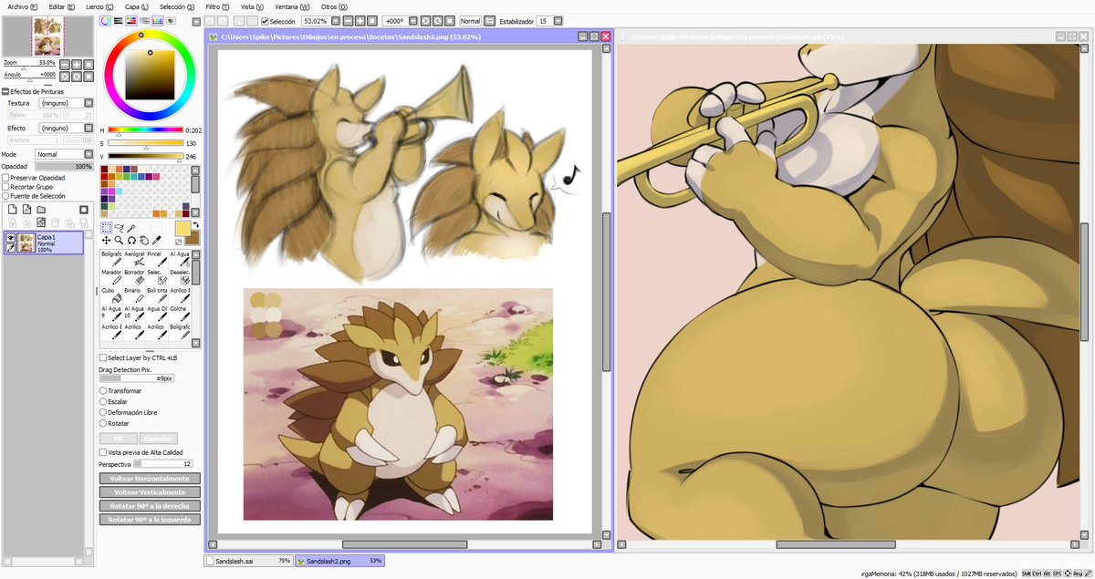Hide Capa1 layer with eye icon
Viewport: 1095px width, 579px height.
(x=11, y=237)
